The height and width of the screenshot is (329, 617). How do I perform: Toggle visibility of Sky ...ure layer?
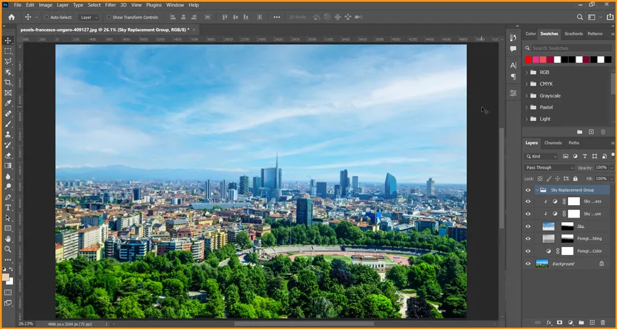tap(528, 214)
